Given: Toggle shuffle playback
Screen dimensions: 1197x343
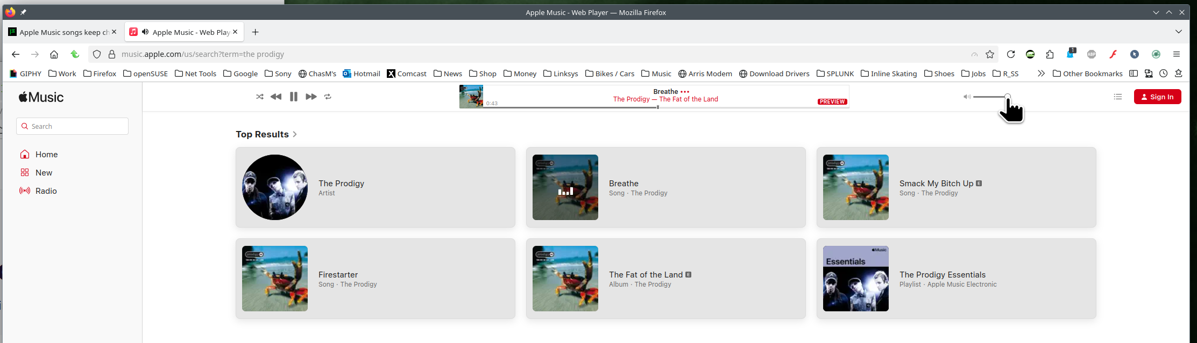Looking at the screenshot, I should pos(260,97).
